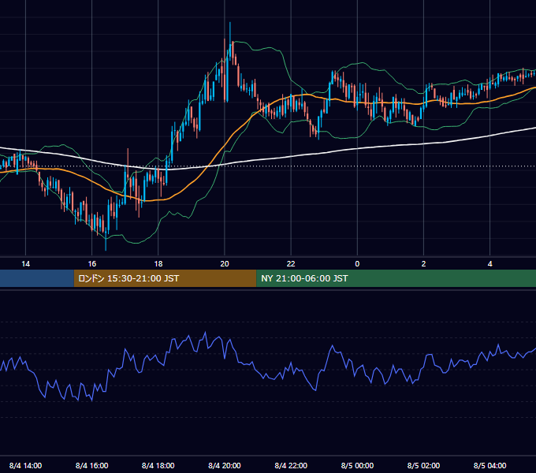Click the 18 hour label on price chart axis

158,264
